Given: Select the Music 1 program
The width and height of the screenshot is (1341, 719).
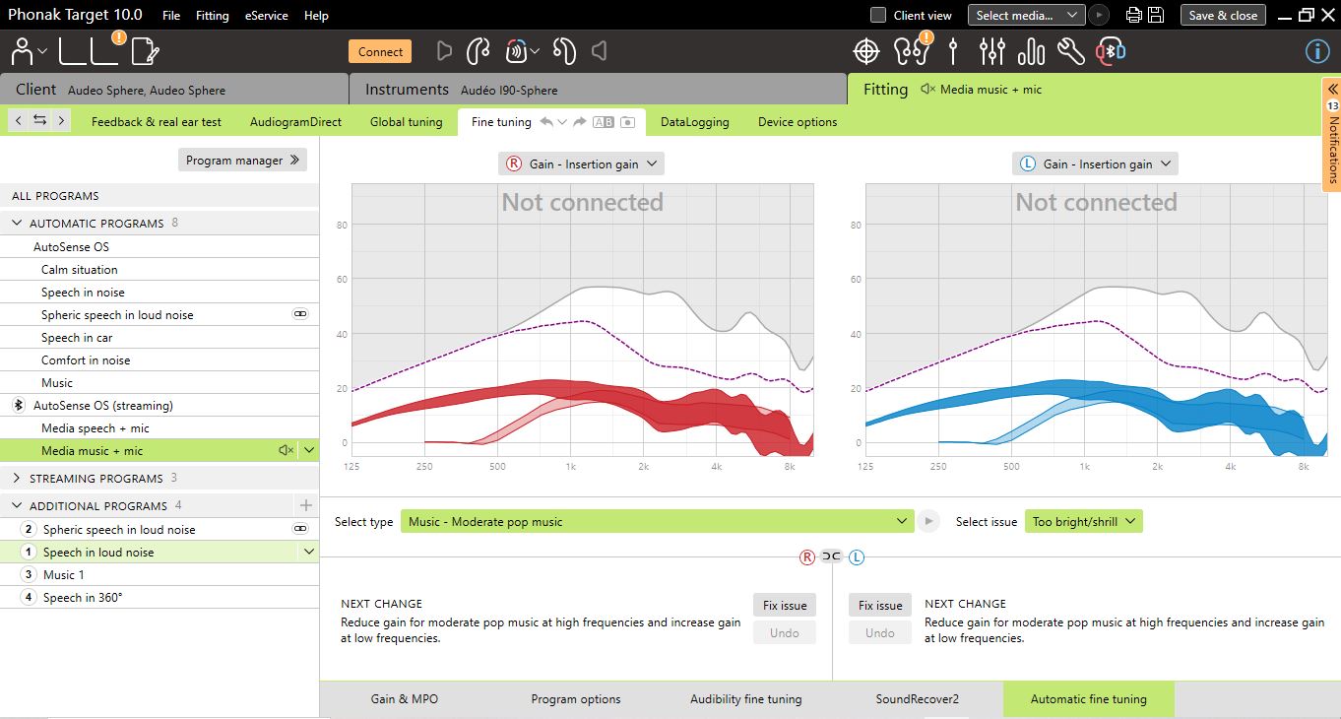Looking at the screenshot, I should [x=160, y=574].
